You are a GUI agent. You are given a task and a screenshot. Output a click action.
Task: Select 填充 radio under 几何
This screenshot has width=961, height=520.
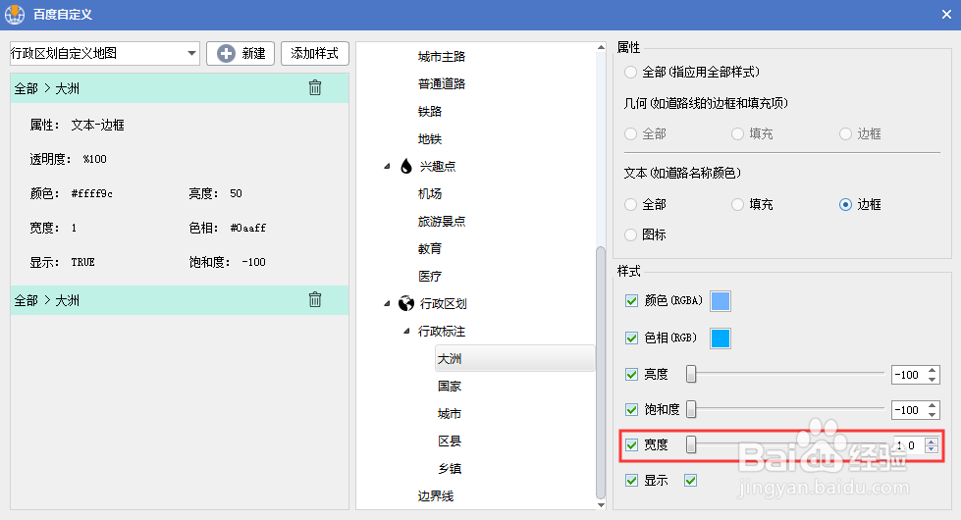(738, 133)
